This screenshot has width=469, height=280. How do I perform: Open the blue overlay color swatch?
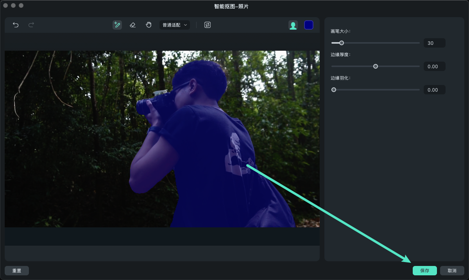click(309, 25)
